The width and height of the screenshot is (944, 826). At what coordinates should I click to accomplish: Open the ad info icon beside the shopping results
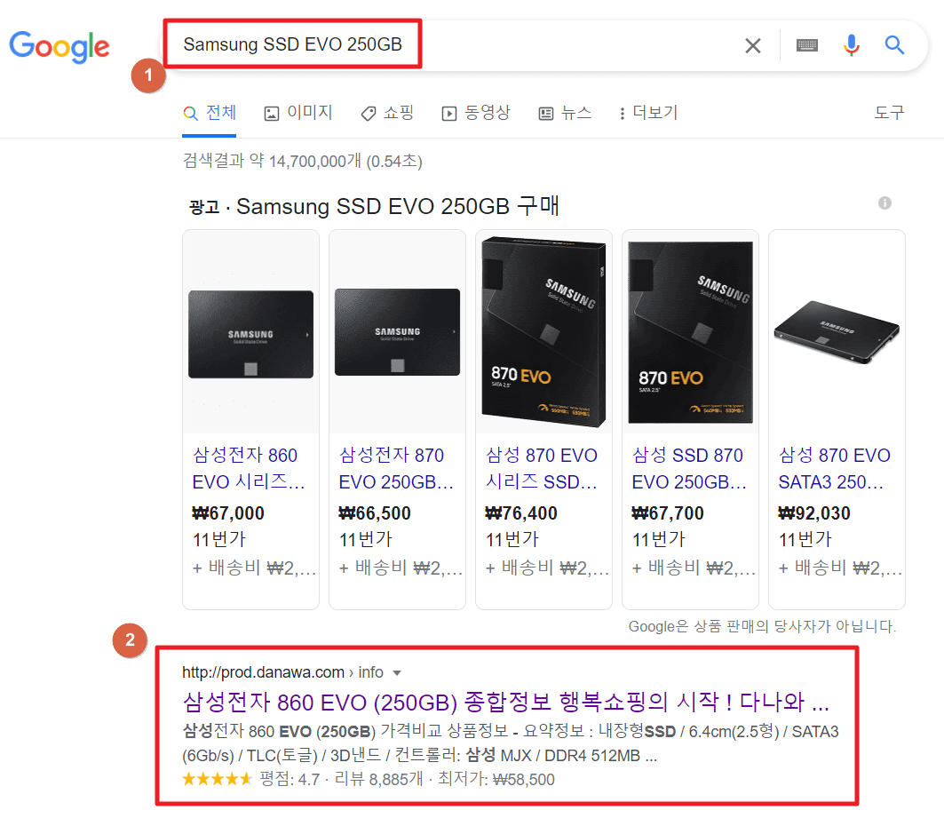pos(885,203)
